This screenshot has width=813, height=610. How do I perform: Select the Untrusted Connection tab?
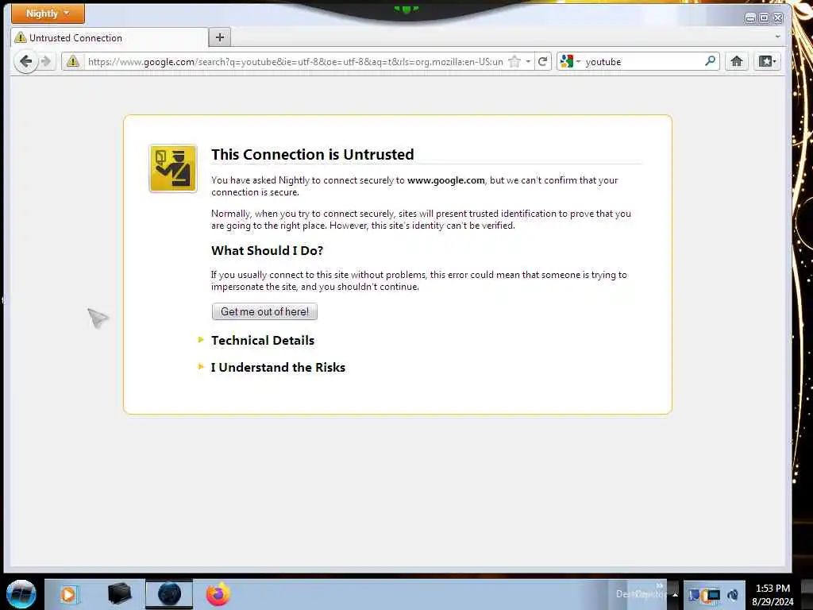(x=110, y=38)
